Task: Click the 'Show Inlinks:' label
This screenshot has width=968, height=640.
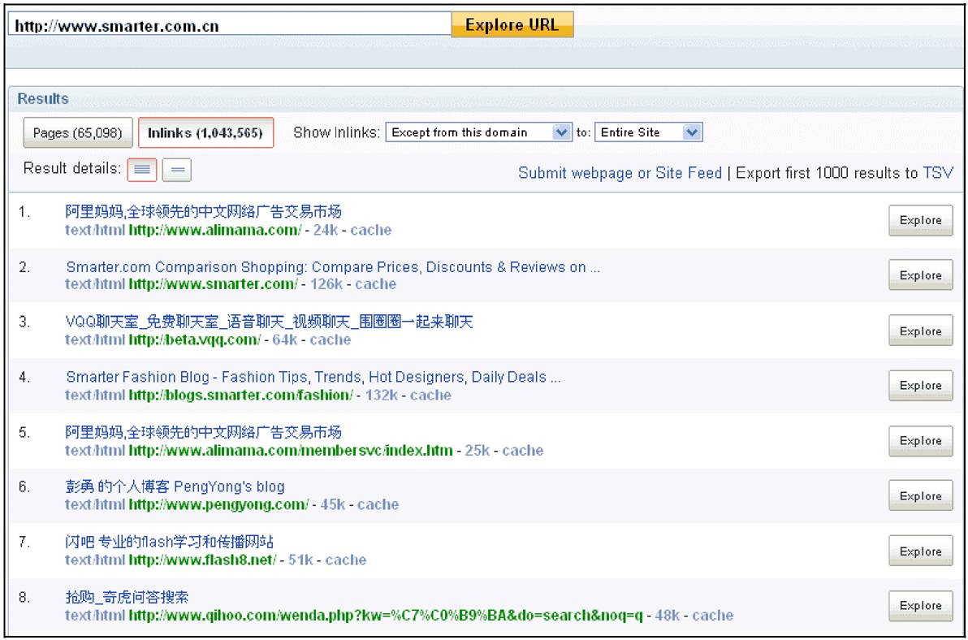Action: pos(336,132)
